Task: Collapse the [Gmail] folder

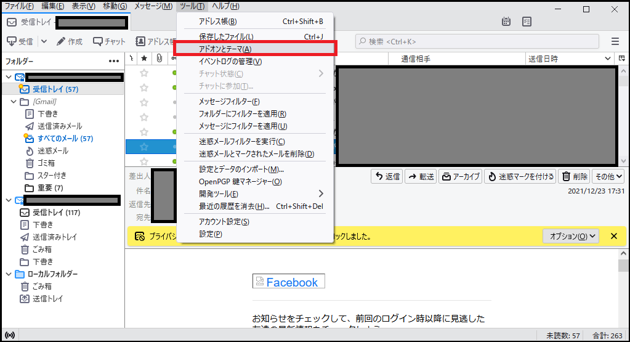Action: 14,102
